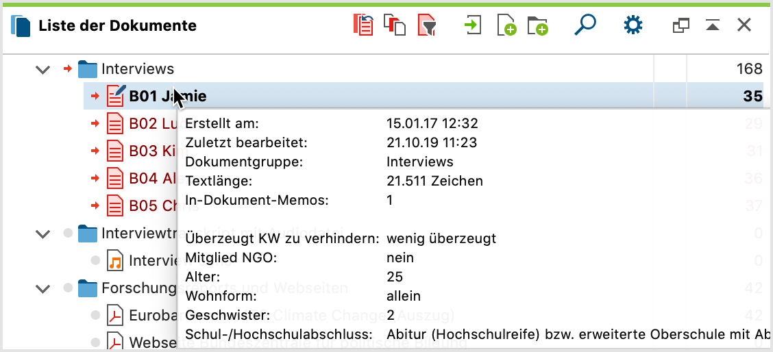Close the Liste der Dokumente panel
The height and width of the screenshot is (352, 773).
(744, 25)
